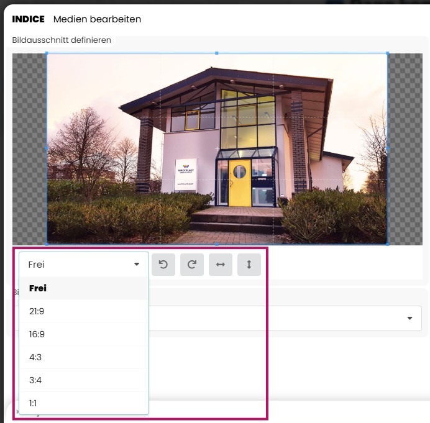430x423 pixels.
Task: Click the top-right crop handle
Action: [x=388, y=53]
